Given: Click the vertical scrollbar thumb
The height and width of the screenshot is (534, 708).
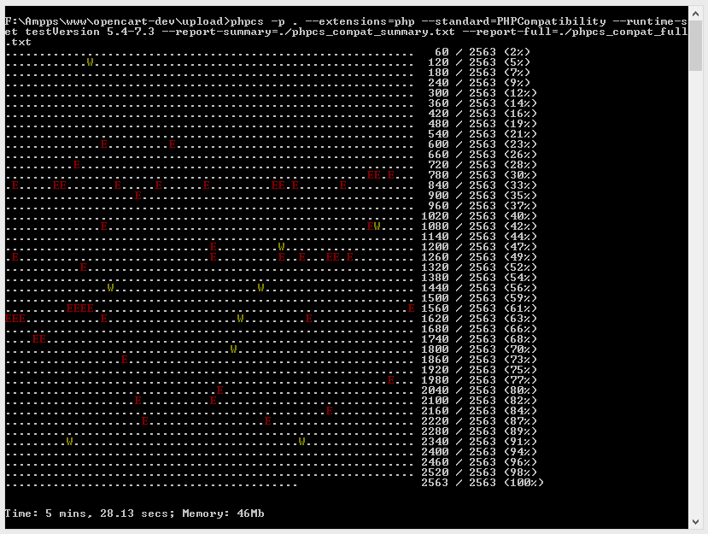Looking at the screenshot, I should pos(696,46).
